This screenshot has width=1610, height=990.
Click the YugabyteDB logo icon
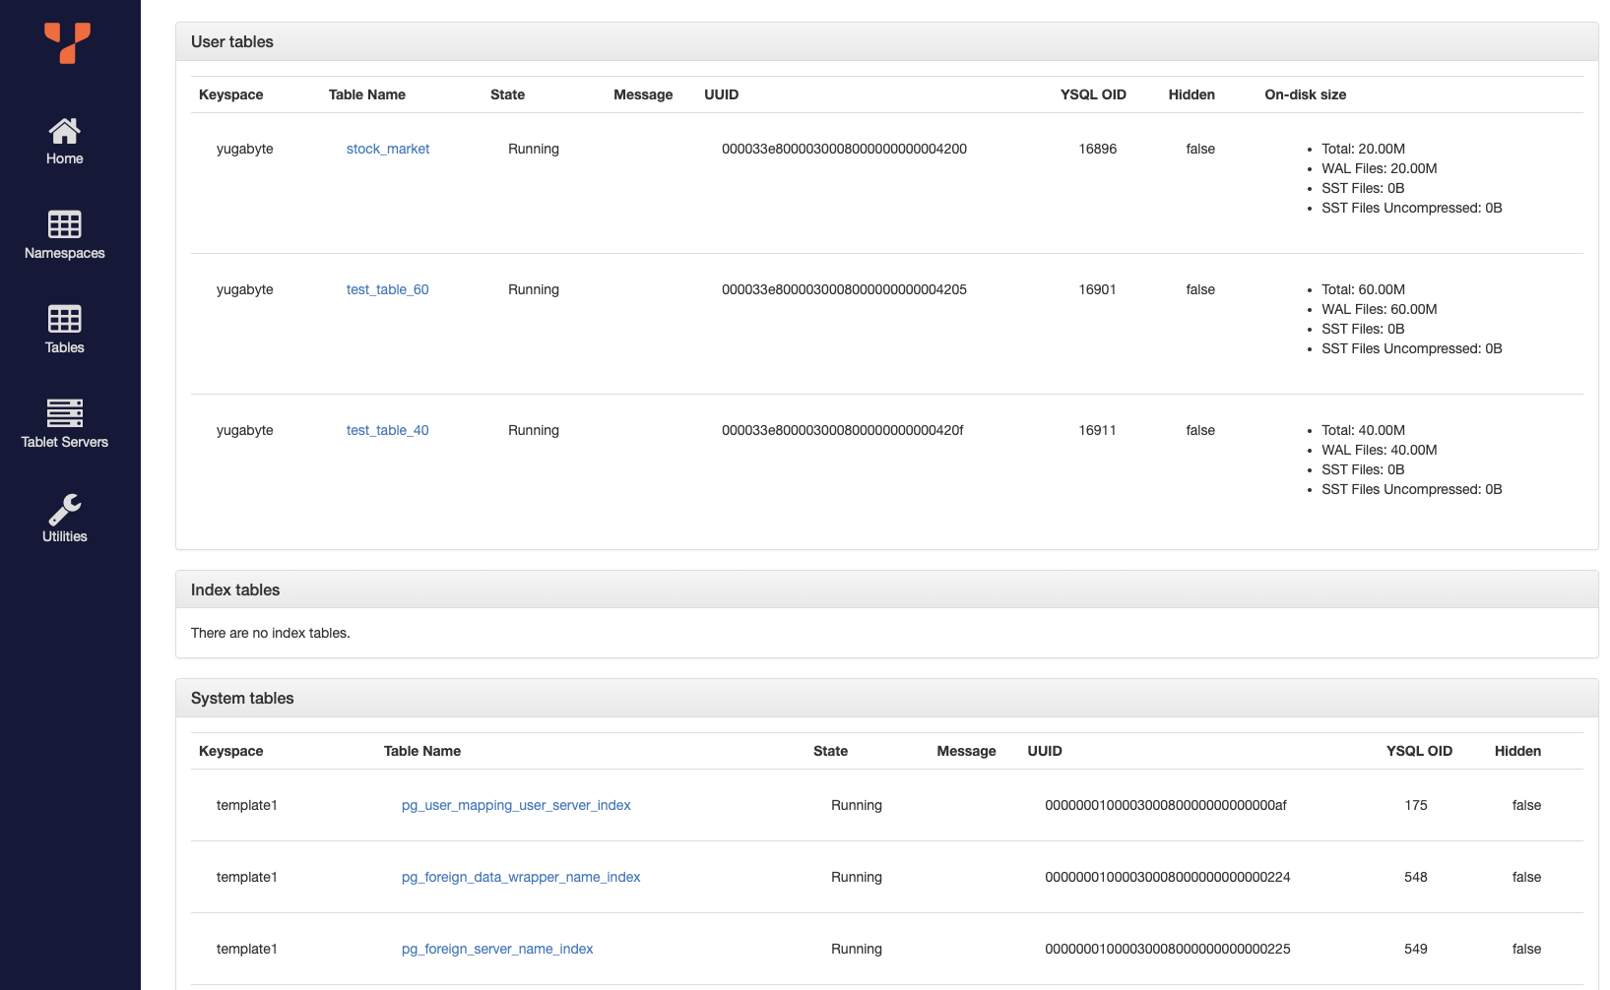coord(67,42)
